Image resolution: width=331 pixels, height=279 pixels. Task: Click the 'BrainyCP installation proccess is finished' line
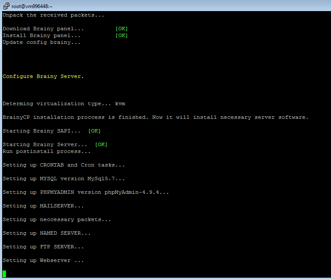(x=155, y=118)
